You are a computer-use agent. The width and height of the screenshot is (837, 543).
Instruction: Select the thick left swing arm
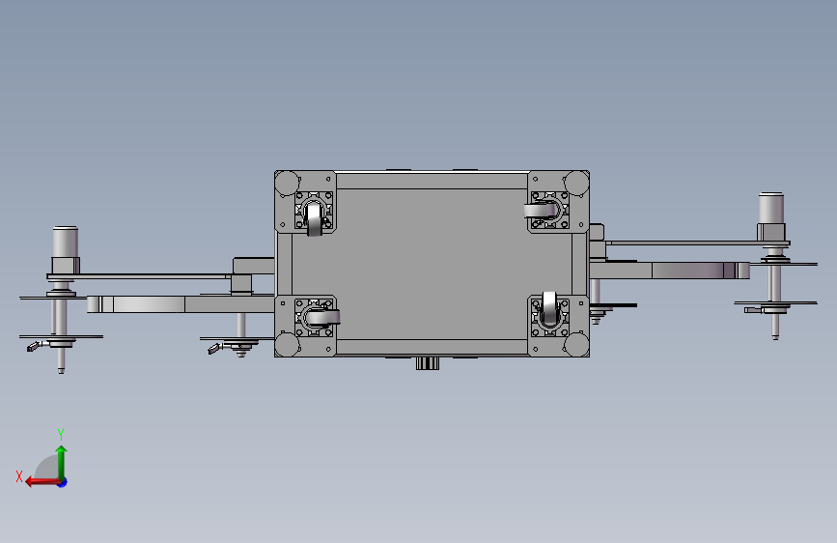pyautogui.click(x=181, y=304)
